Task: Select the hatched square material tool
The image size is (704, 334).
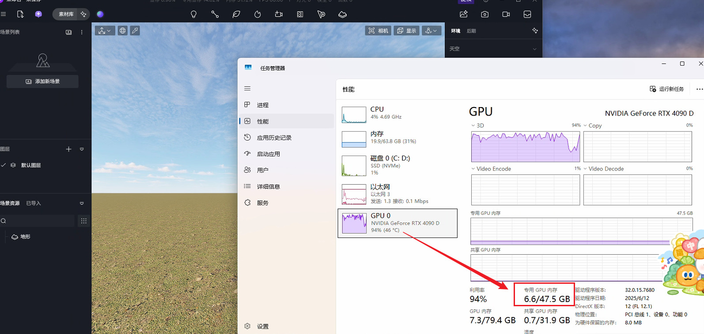Action: (300, 14)
